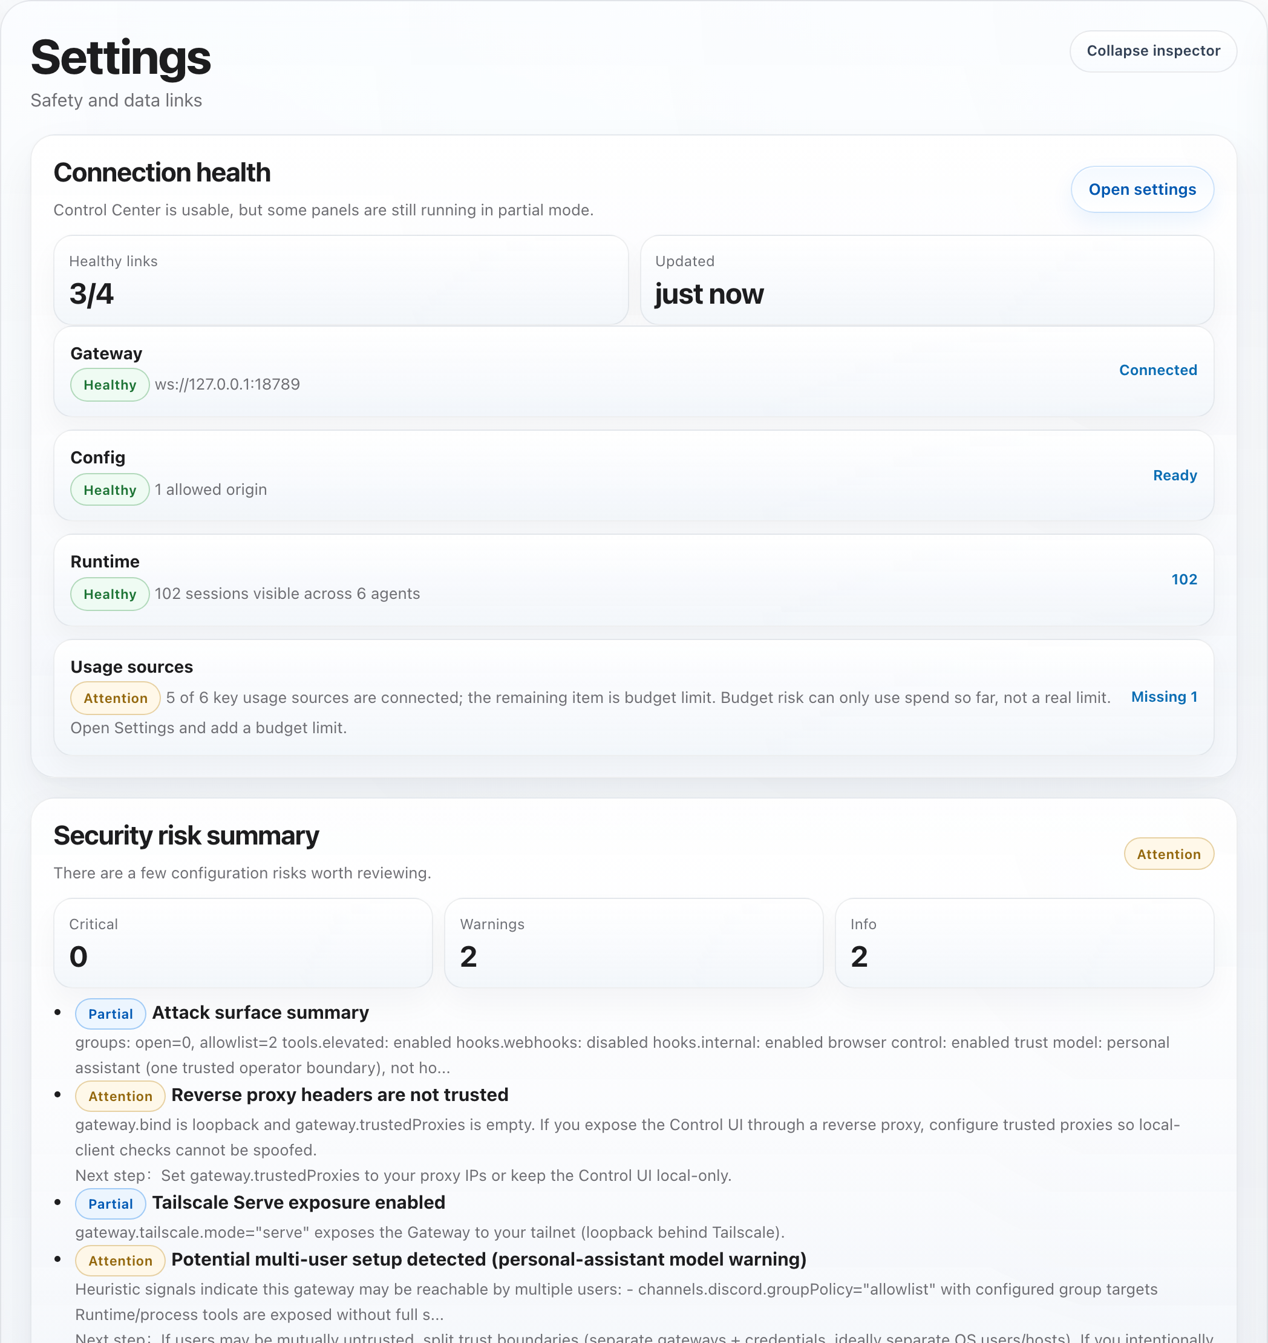The height and width of the screenshot is (1343, 1268).
Task: Click the Healthy badge on the Runtime row
Action: 109,594
